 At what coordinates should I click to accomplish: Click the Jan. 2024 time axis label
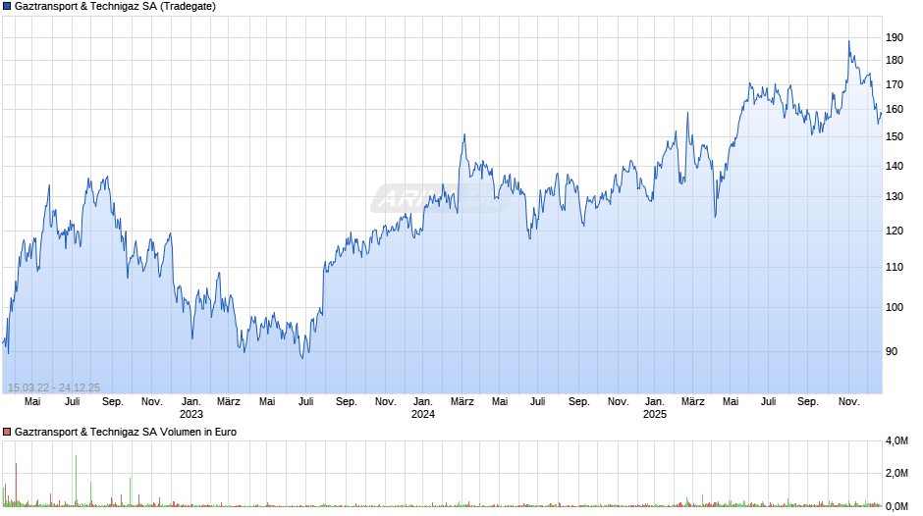pyautogui.click(x=422, y=408)
